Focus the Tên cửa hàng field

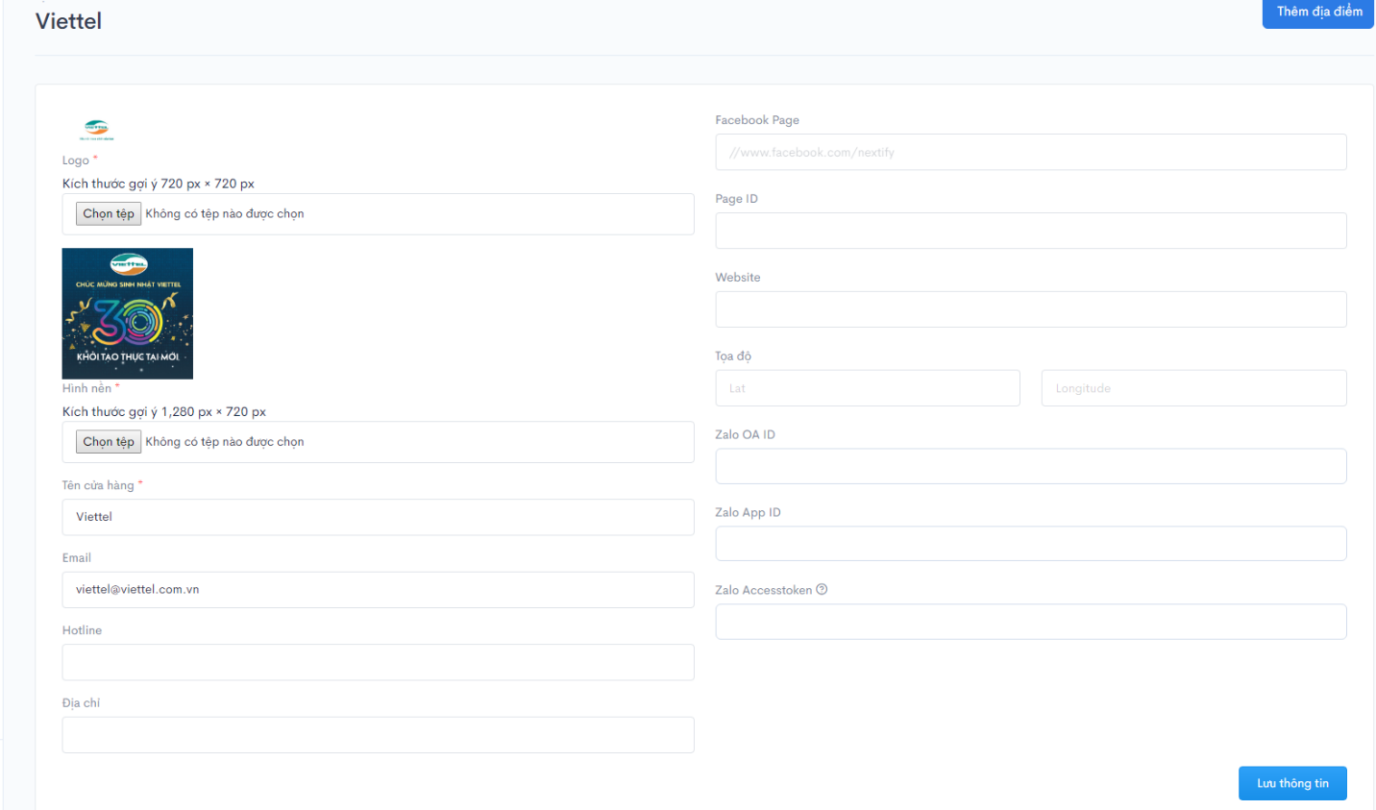click(x=378, y=517)
